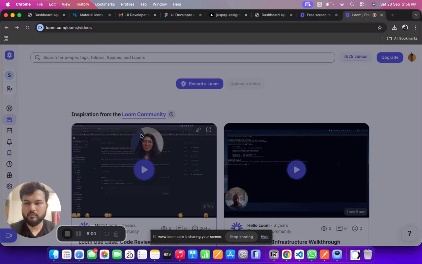The width and height of the screenshot is (422, 264).
Task: Close the Material Icons tab
Action: pyautogui.click(x=109, y=15)
